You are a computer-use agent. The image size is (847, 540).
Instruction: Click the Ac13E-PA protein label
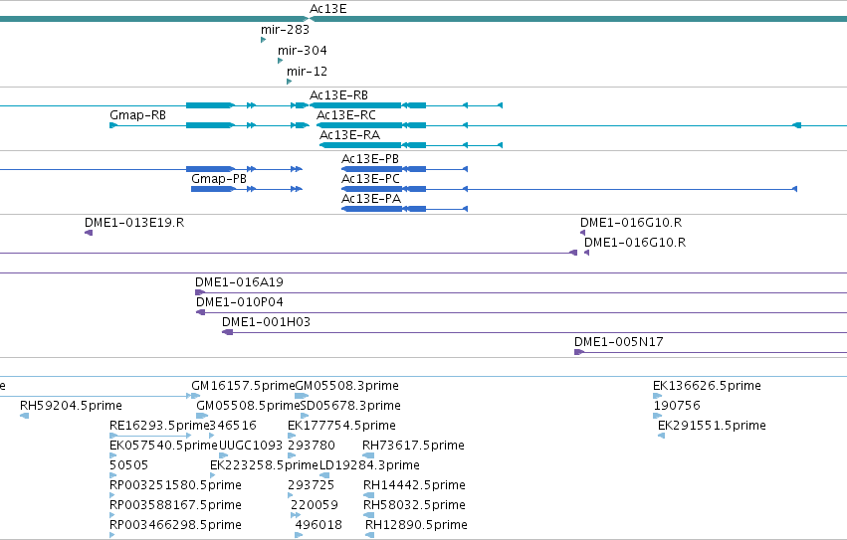[371, 199]
